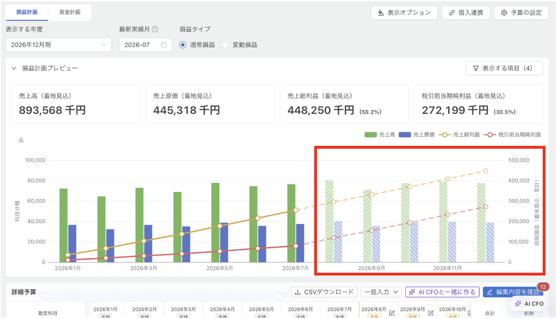Click the 借入連携 button
The width and height of the screenshot is (556, 319).
pos(466,13)
